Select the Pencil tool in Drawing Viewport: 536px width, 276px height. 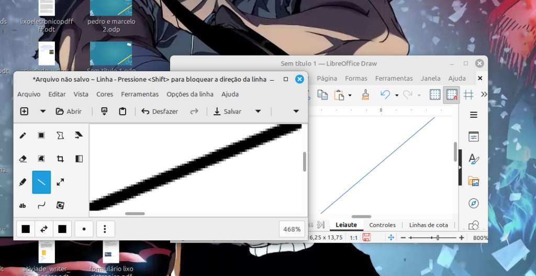click(23, 136)
